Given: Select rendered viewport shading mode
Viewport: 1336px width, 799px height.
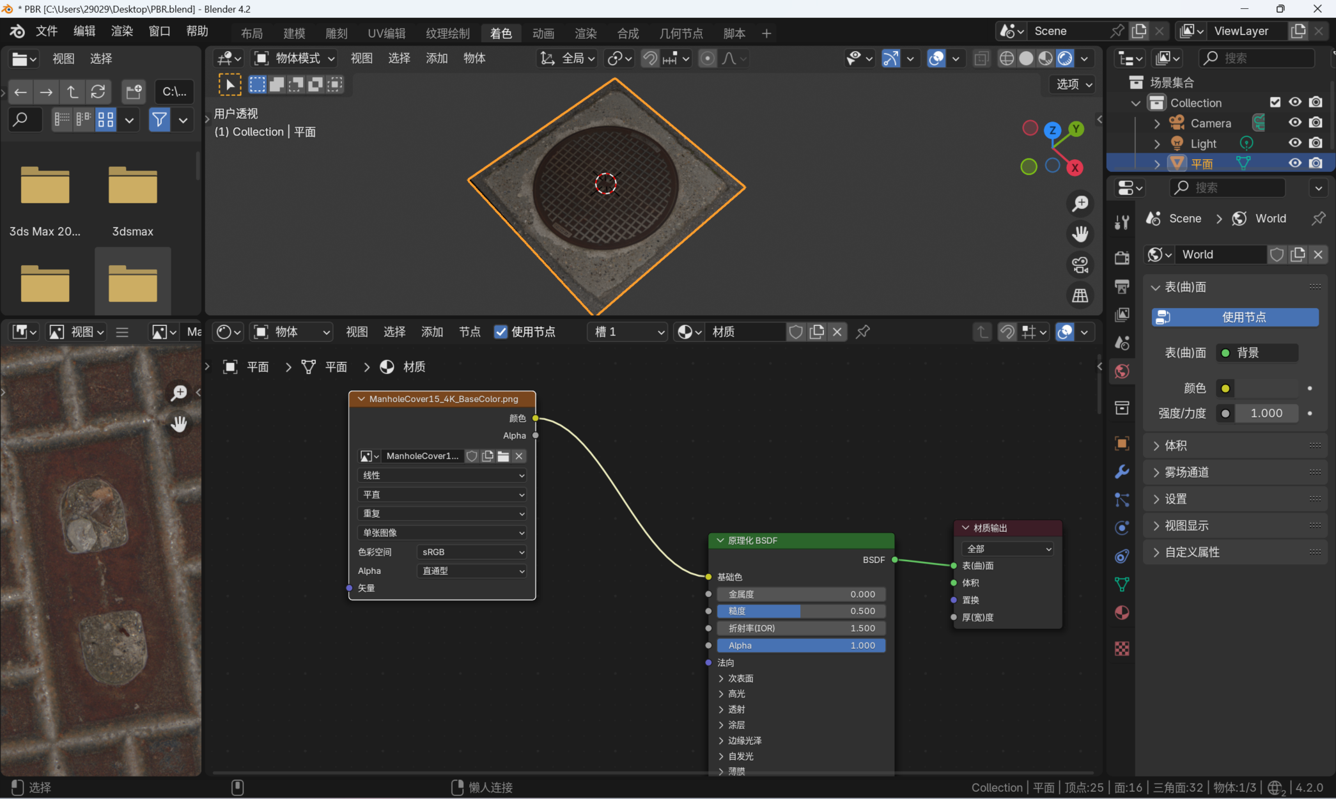Looking at the screenshot, I should (x=1065, y=59).
